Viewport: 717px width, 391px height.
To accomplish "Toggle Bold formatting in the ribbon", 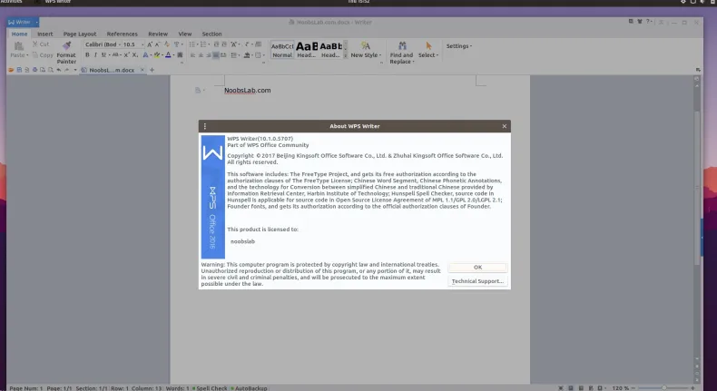I will point(88,55).
